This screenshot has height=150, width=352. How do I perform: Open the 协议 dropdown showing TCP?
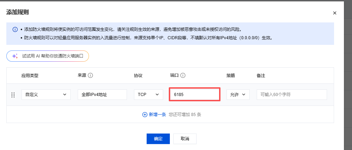[149, 95]
